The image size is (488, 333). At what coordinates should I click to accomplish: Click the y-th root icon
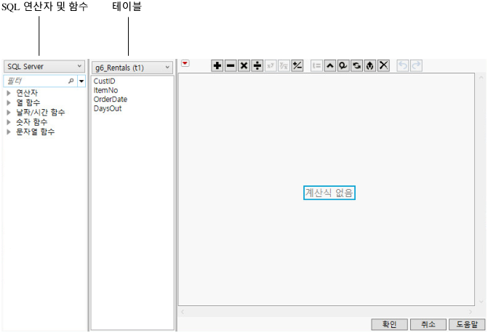tap(284, 65)
